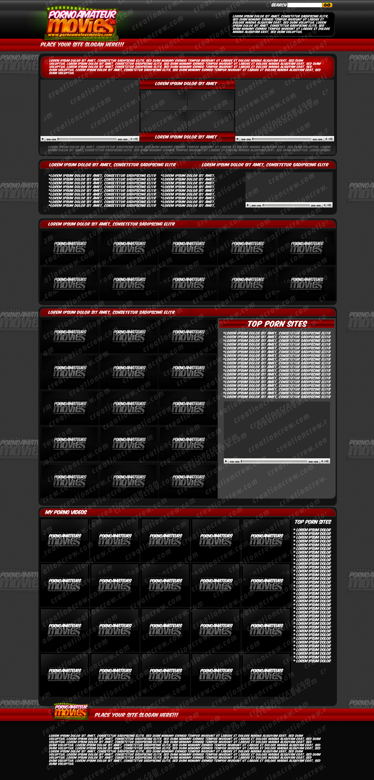
Task: Click the seek bar of the top-left video player
Action: pos(87,139)
